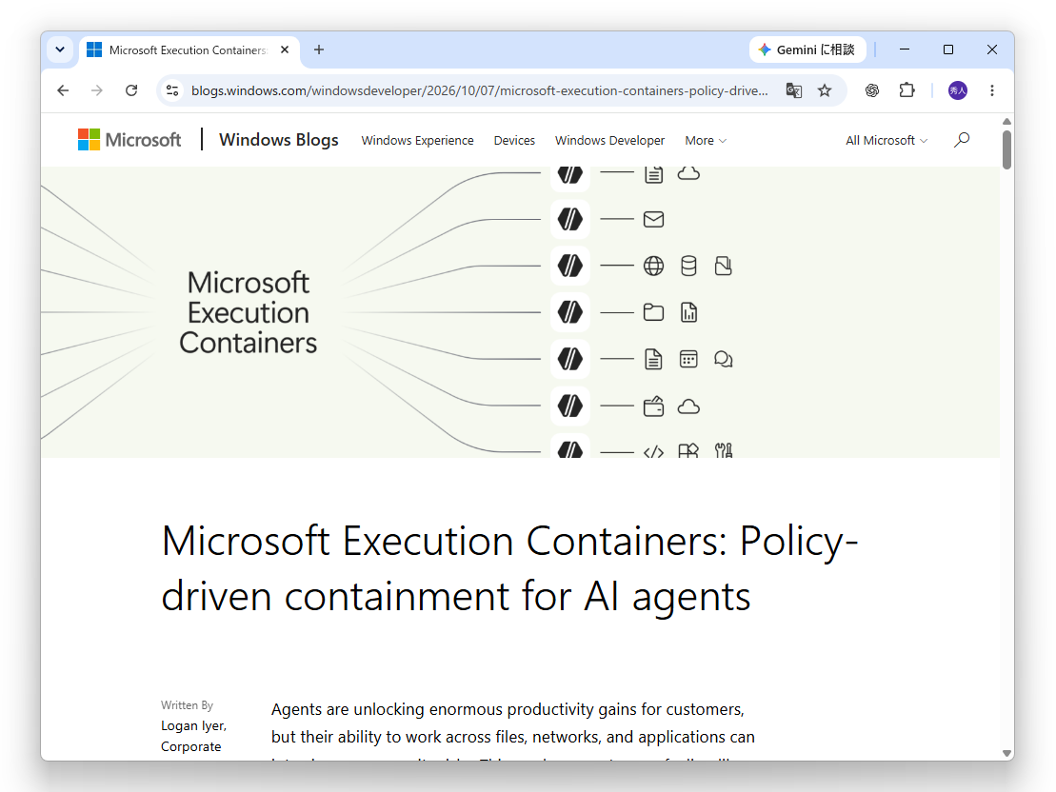The image size is (1056, 792).
Task: Click the address bar URL field
Action: click(x=479, y=90)
